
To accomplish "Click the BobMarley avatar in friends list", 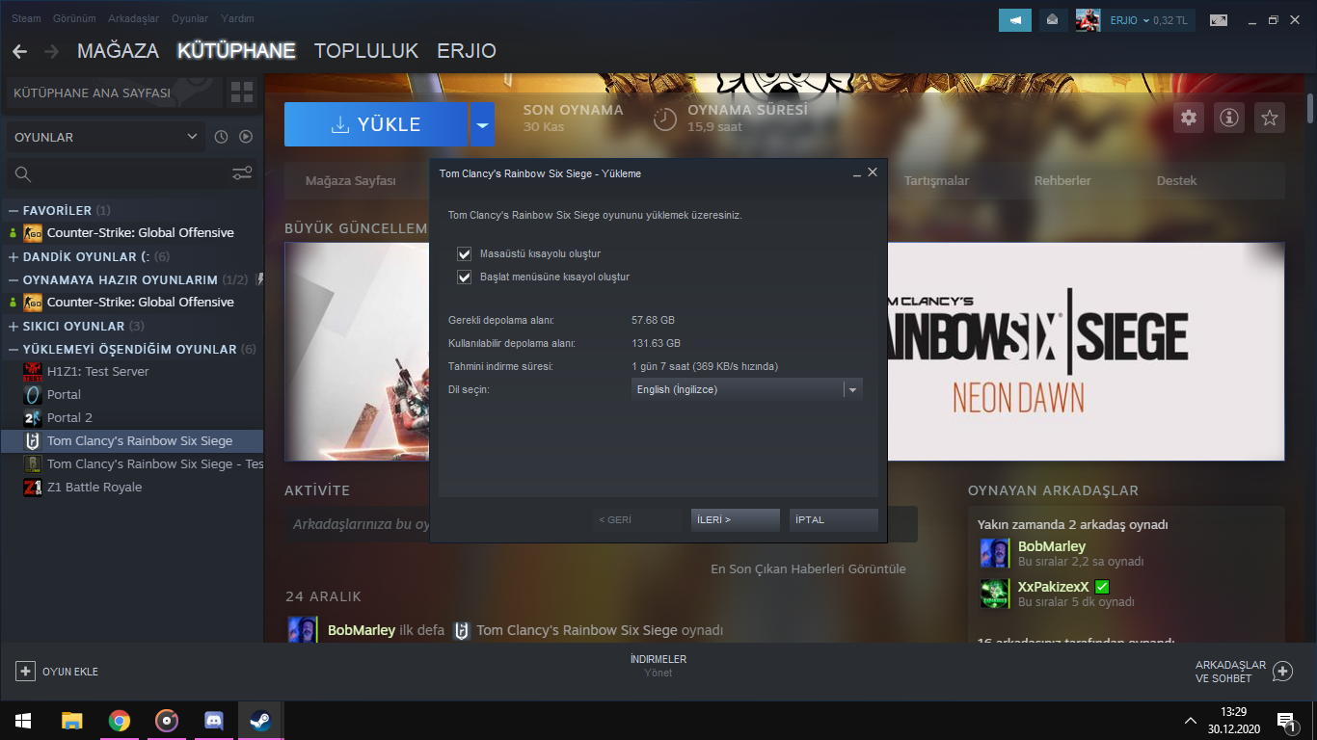I will point(995,553).
